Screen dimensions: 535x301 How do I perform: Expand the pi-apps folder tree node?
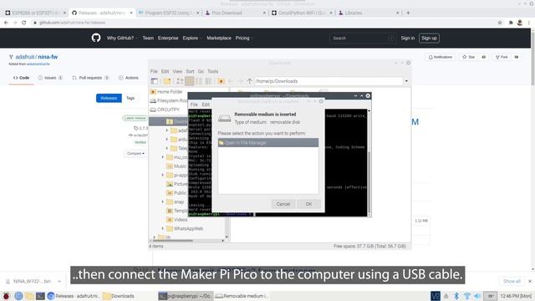pyautogui.click(x=163, y=175)
